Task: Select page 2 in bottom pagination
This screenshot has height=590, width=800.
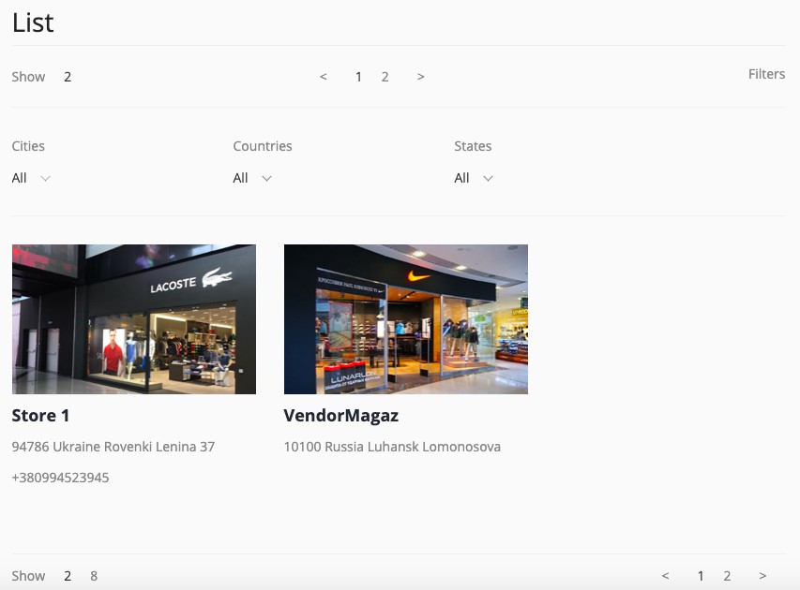Action: click(x=727, y=576)
